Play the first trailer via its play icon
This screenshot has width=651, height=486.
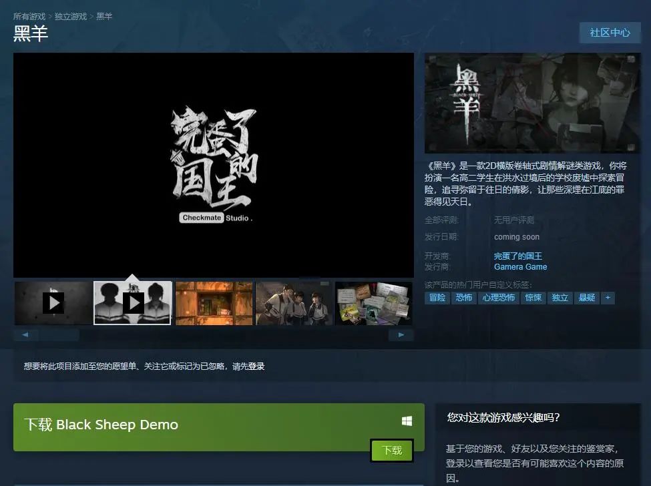(x=53, y=302)
